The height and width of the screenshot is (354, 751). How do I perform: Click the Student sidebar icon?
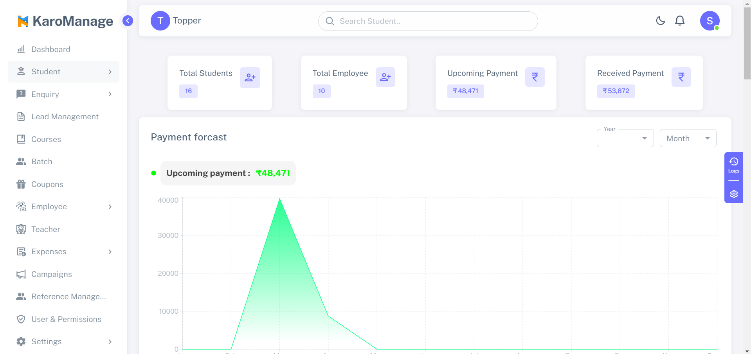pyautogui.click(x=21, y=72)
